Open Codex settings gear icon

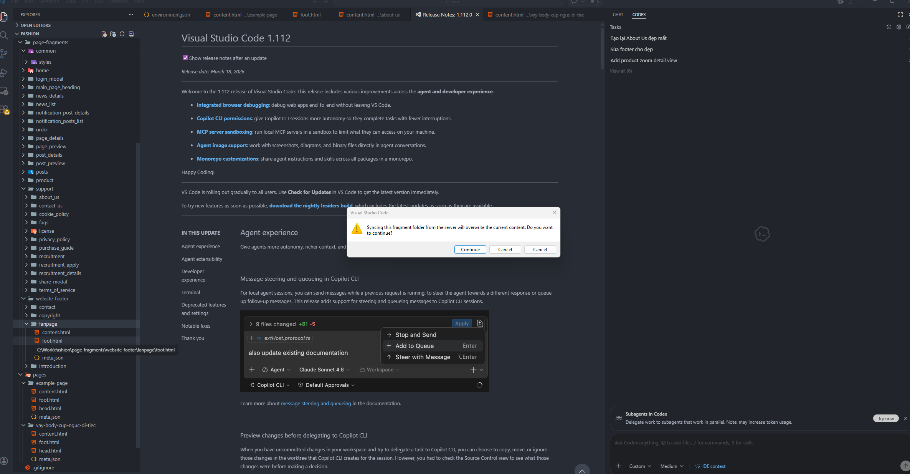(x=898, y=27)
